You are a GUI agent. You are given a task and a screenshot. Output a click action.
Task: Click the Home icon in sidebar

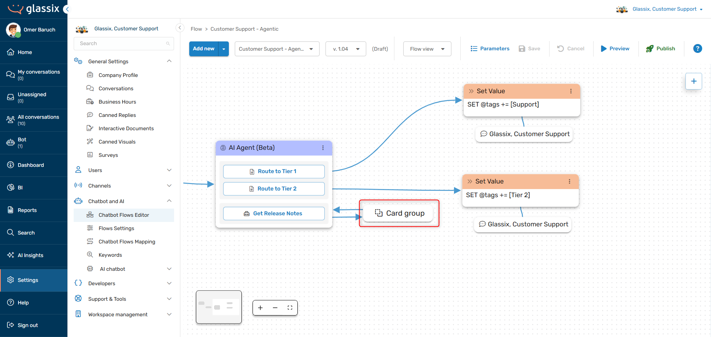click(x=10, y=52)
